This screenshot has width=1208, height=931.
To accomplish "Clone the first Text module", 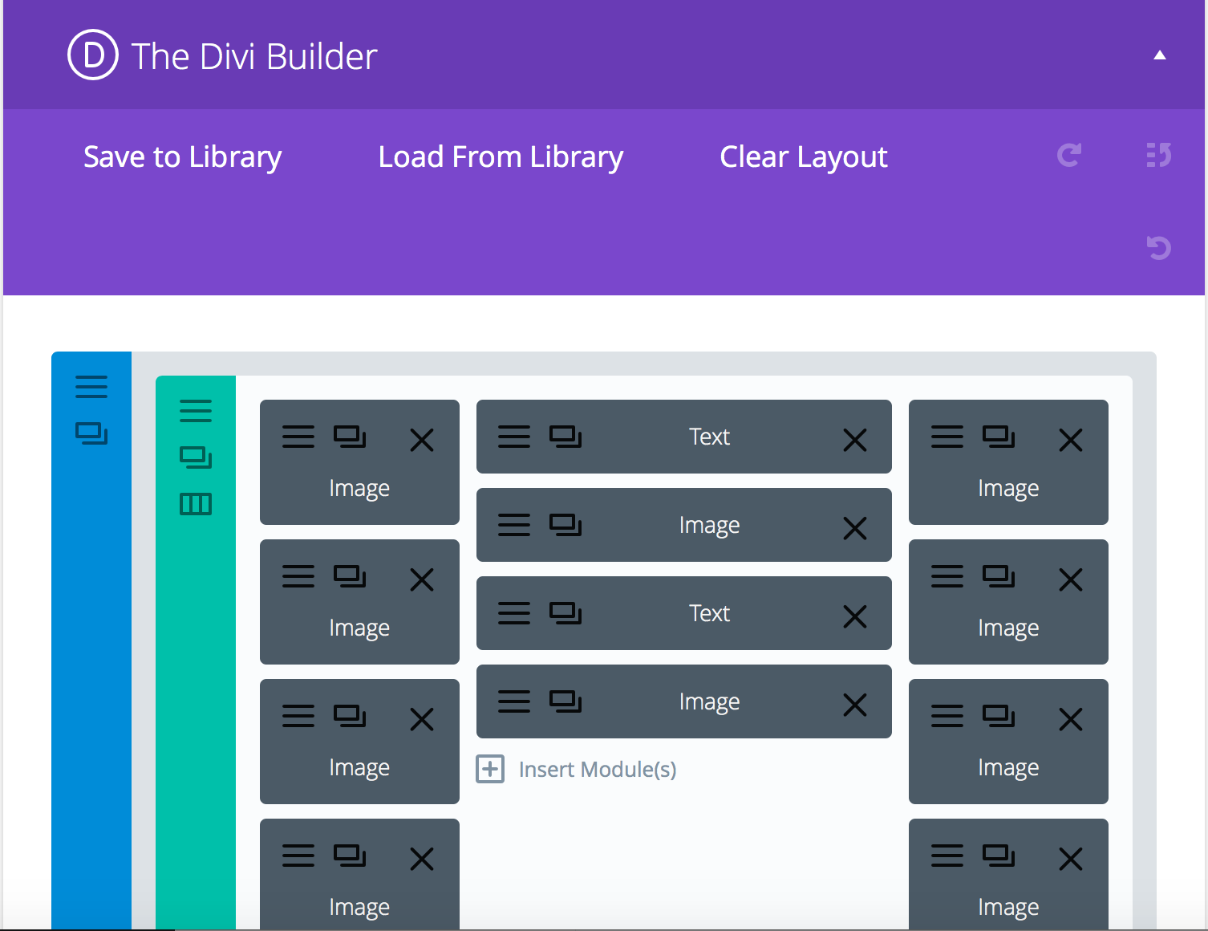I will [x=565, y=437].
